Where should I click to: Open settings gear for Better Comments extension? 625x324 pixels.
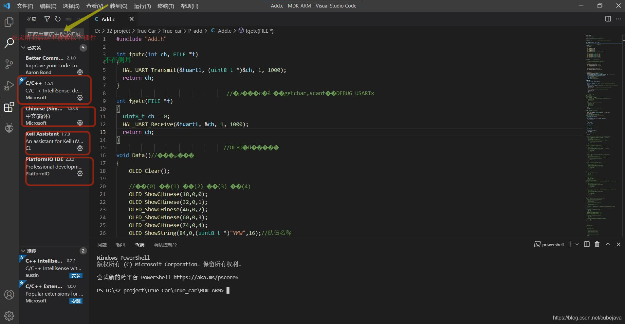[80, 72]
